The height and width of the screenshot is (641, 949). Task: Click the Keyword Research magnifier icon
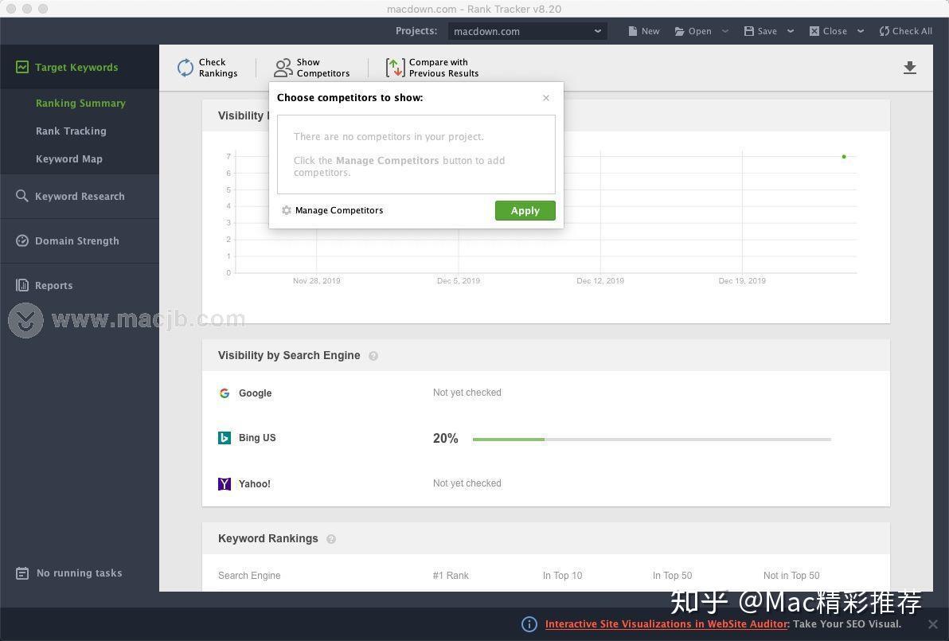22,196
